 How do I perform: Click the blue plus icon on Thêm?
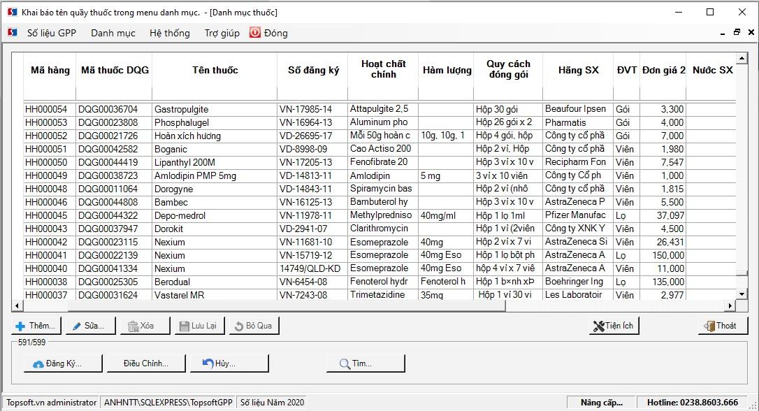(x=20, y=326)
